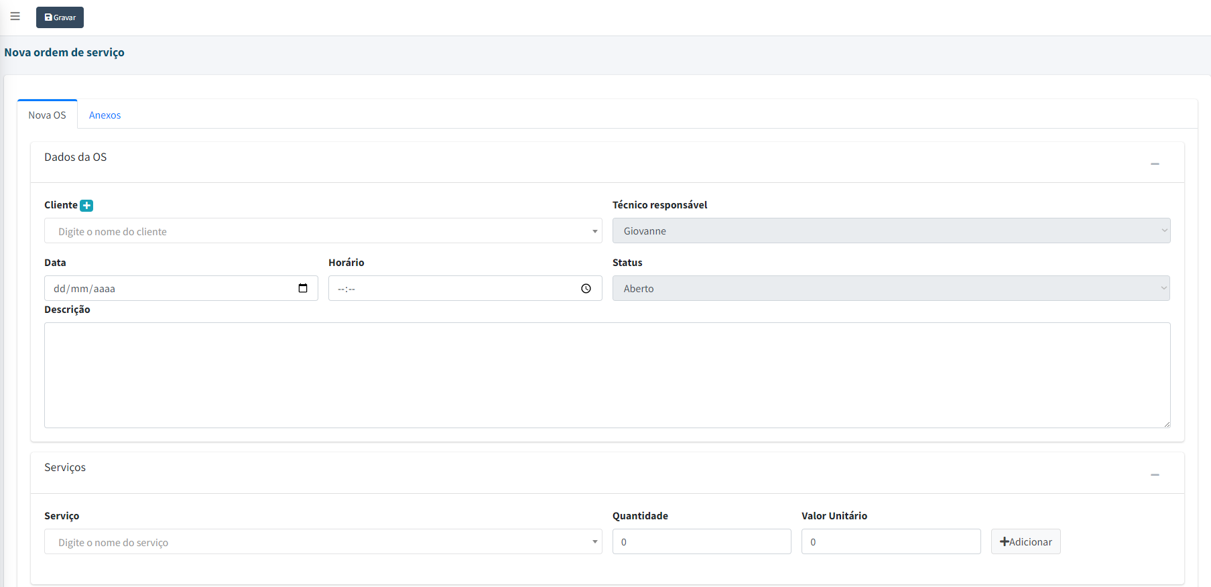Switch to the Anexos tab
The image size is (1211, 587).
click(105, 115)
